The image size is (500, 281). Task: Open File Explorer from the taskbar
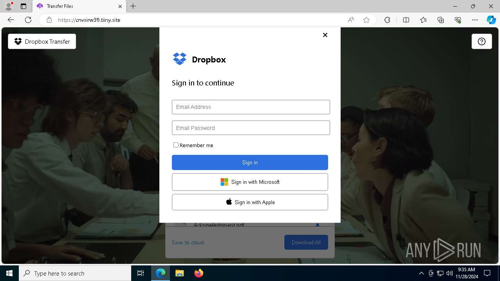click(x=179, y=273)
